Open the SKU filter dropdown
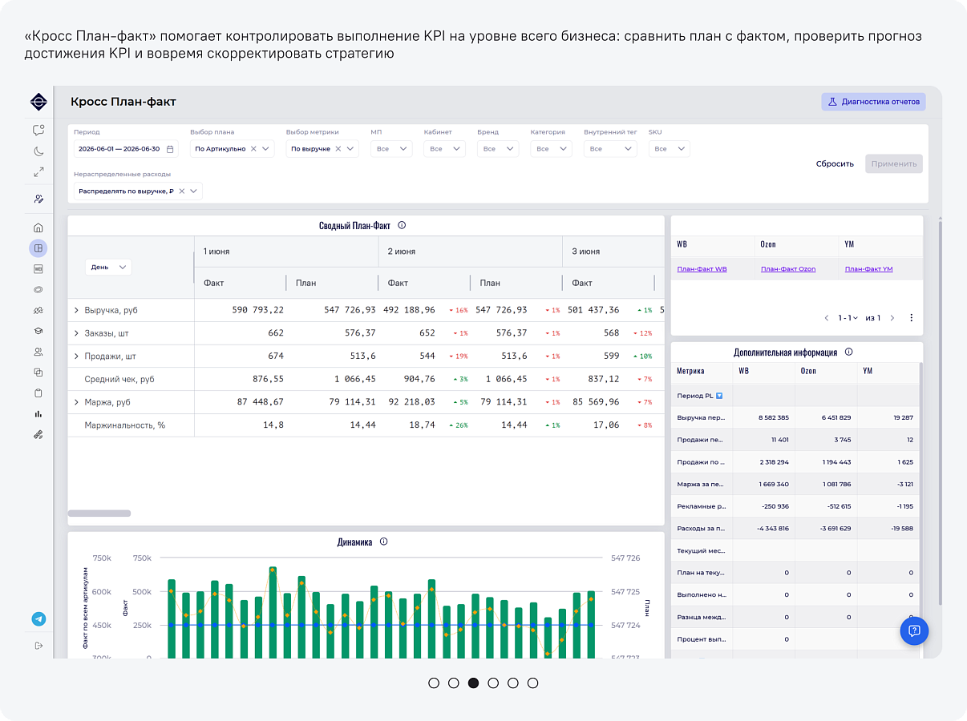The width and height of the screenshot is (967, 721). pos(669,149)
